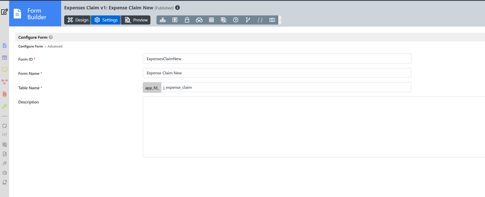Click the curly braces toolbar icon

[x=260, y=20]
